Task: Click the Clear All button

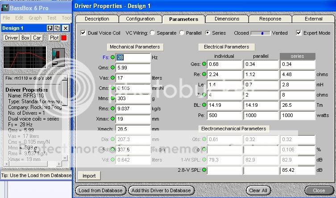Action: click(x=258, y=190)
